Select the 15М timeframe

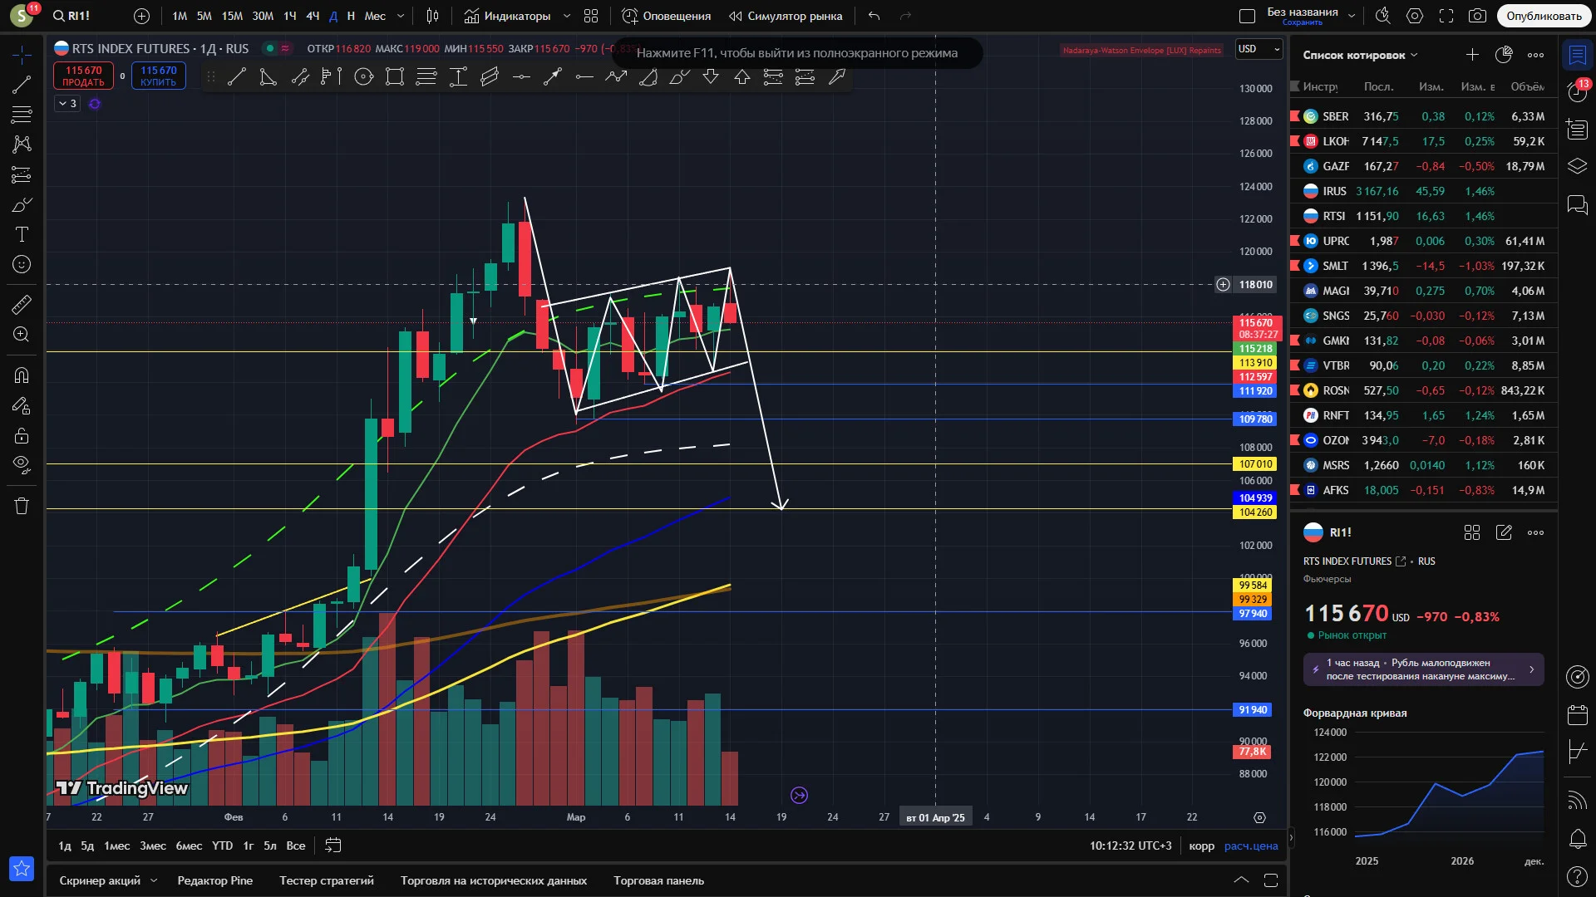point(232,16)
